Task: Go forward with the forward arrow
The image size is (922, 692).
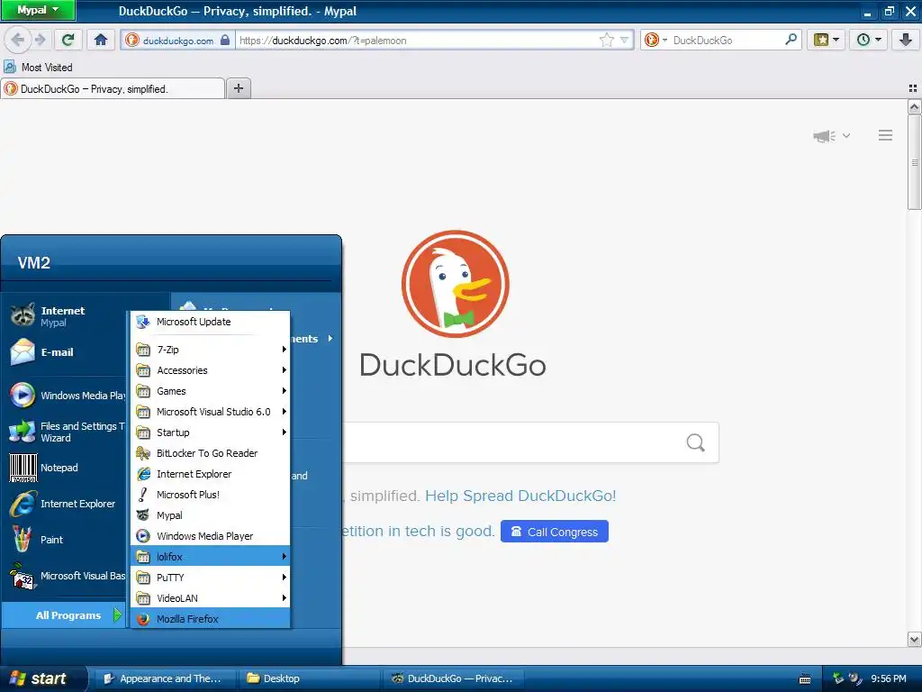Action: tap(40, 40)
